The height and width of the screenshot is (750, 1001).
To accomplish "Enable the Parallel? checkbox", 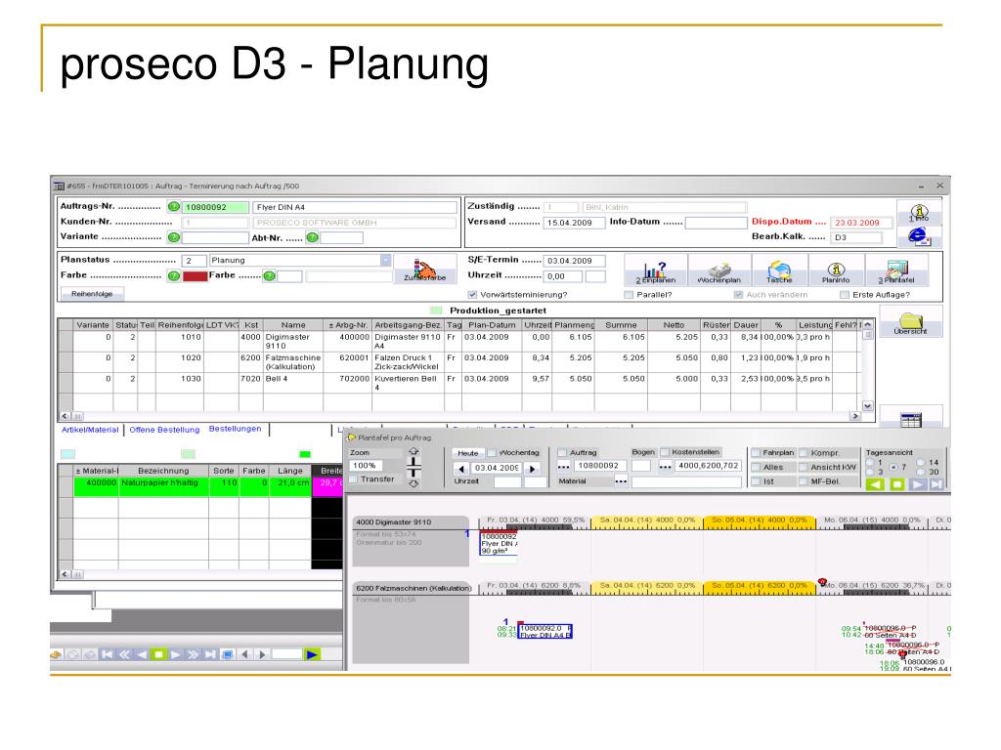I will click(x=629, y=295).
